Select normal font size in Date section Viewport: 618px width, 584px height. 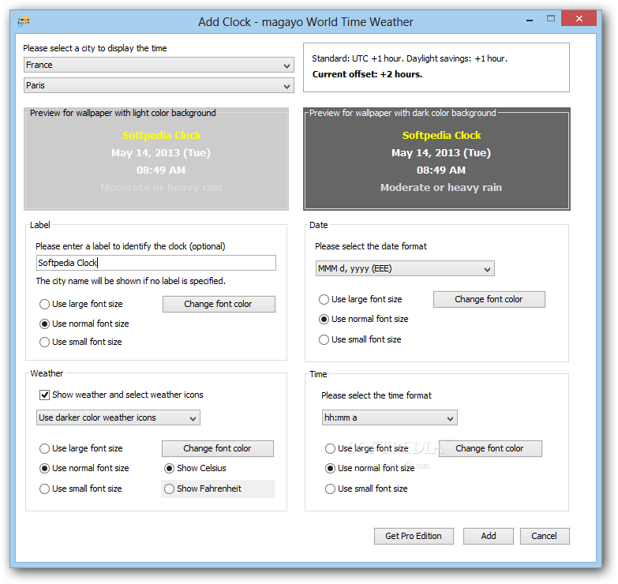pos(364,319)
